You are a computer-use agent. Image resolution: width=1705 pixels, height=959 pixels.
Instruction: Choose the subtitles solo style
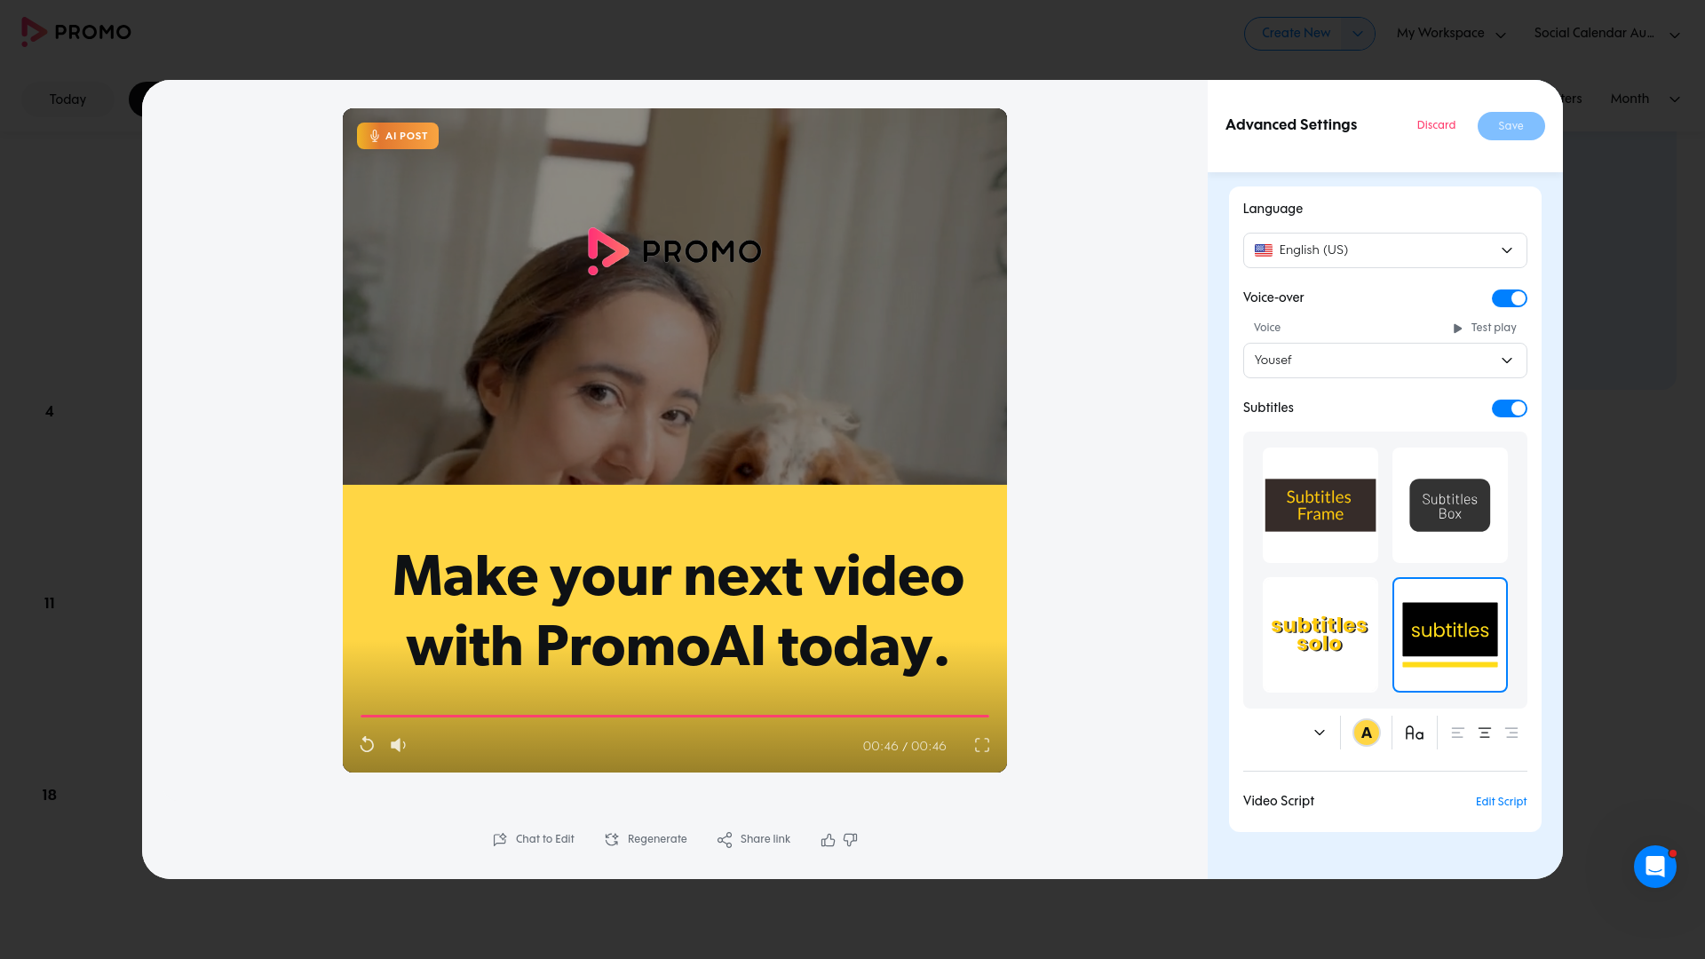[x=1320, y=635]
